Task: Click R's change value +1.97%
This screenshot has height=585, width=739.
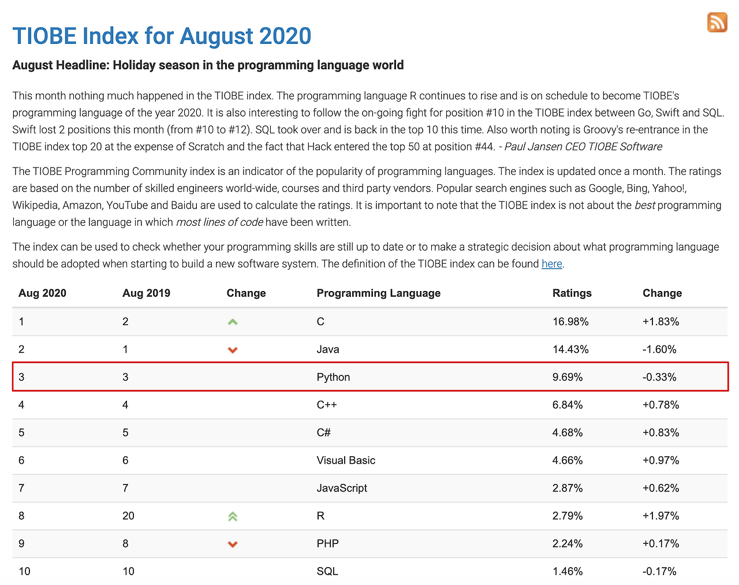Action: click(660, 516)
